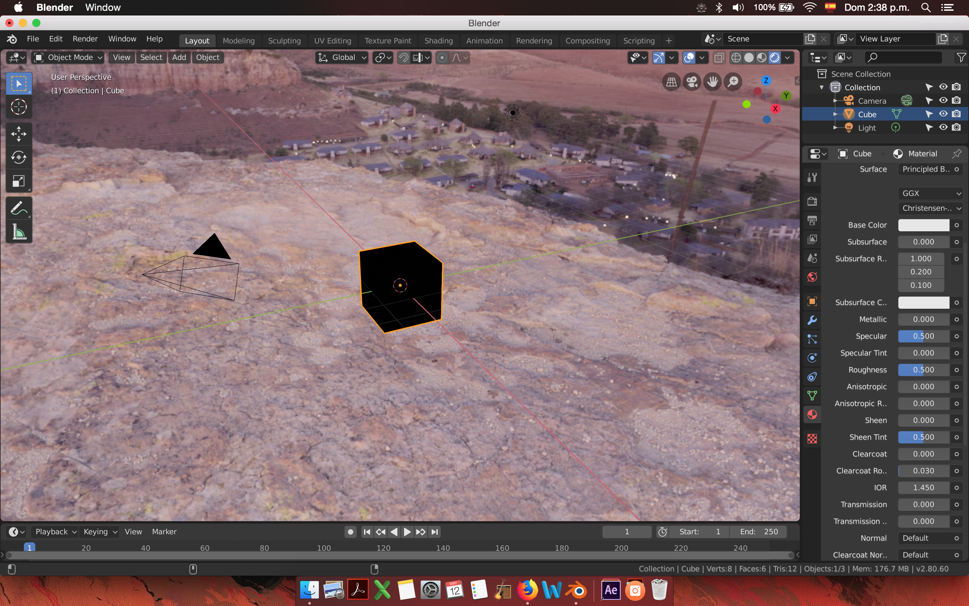Viewport: 969px width, 606px height.
Task: Click the End frame field
Action: [758, 532]
